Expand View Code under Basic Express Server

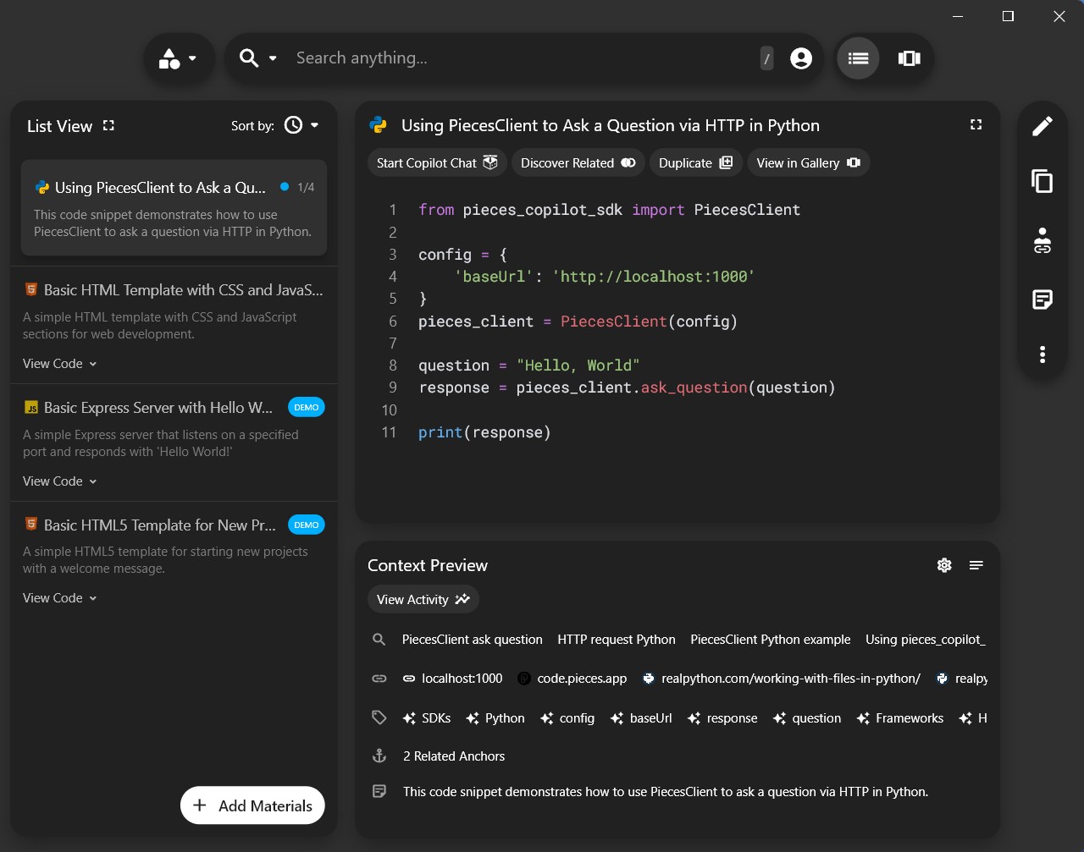tap(60, 481)
